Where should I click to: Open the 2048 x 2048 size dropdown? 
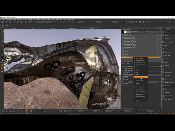pyautogui.click(x=138, y=32)
